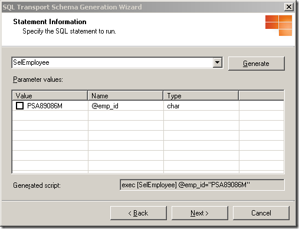
Task: Click the Parameter values label
Action: click(38, 79)
